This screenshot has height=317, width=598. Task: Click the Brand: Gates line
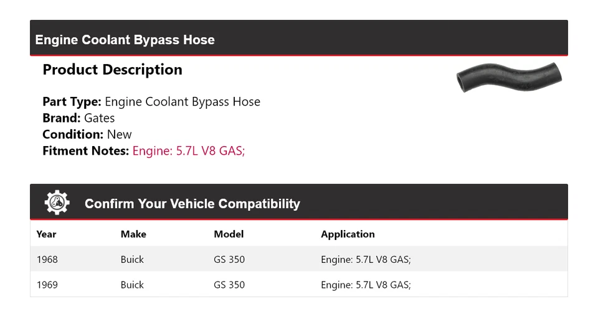(x=78, y=118)
